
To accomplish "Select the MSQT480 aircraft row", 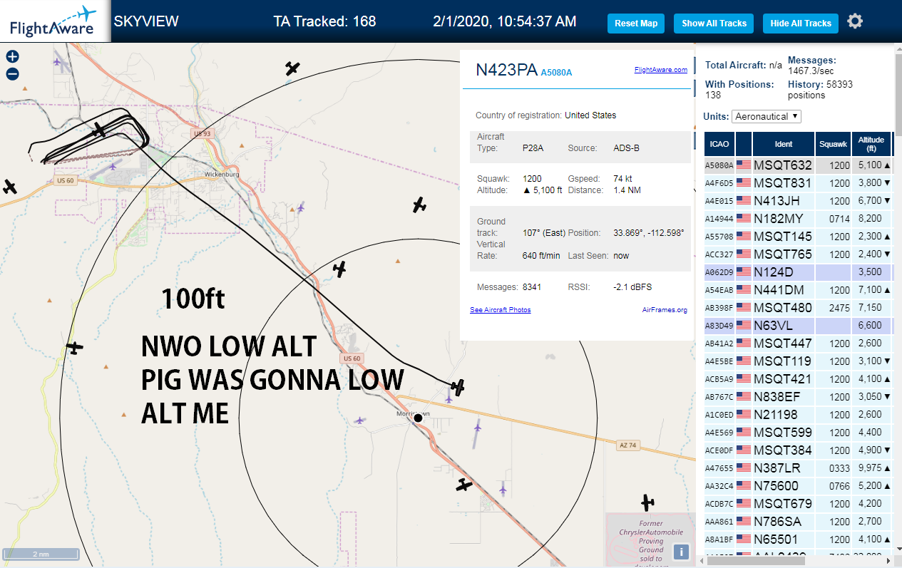I will click(x=798, y=308).
